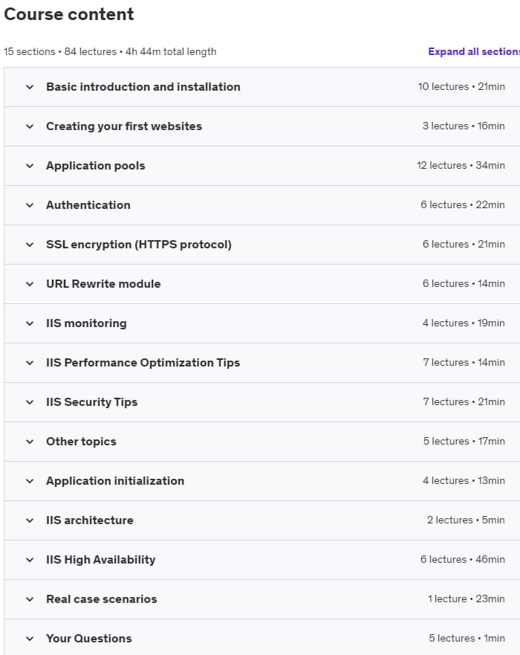The image size is (520, 655).
Task: Expand chevron beside Your Questions
Action: click(30, 639)
